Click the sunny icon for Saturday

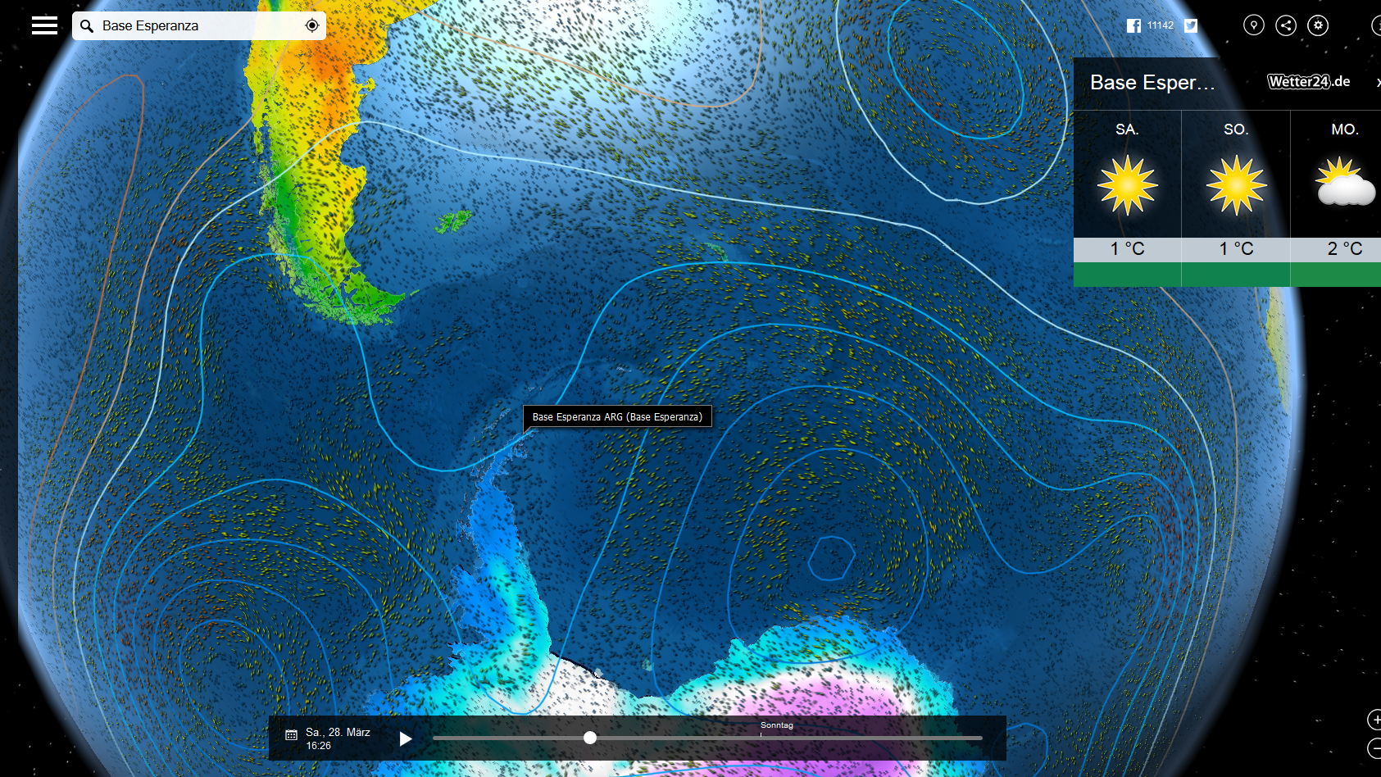point(1128,185)
